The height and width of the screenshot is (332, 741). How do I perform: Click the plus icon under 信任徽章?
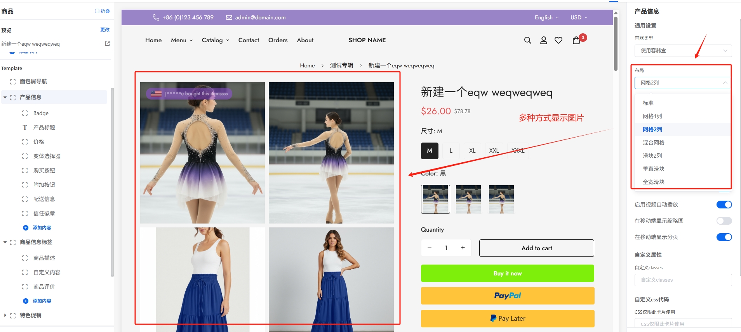point(26,228)
